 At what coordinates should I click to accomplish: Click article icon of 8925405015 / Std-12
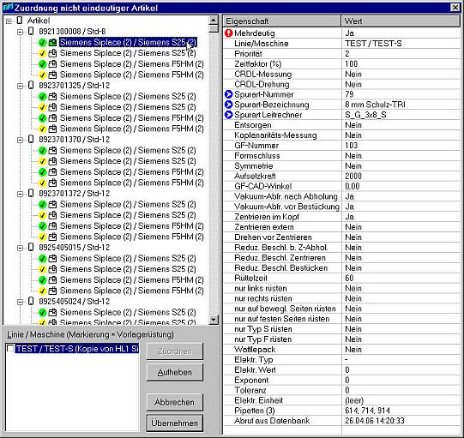click(31, 247)
